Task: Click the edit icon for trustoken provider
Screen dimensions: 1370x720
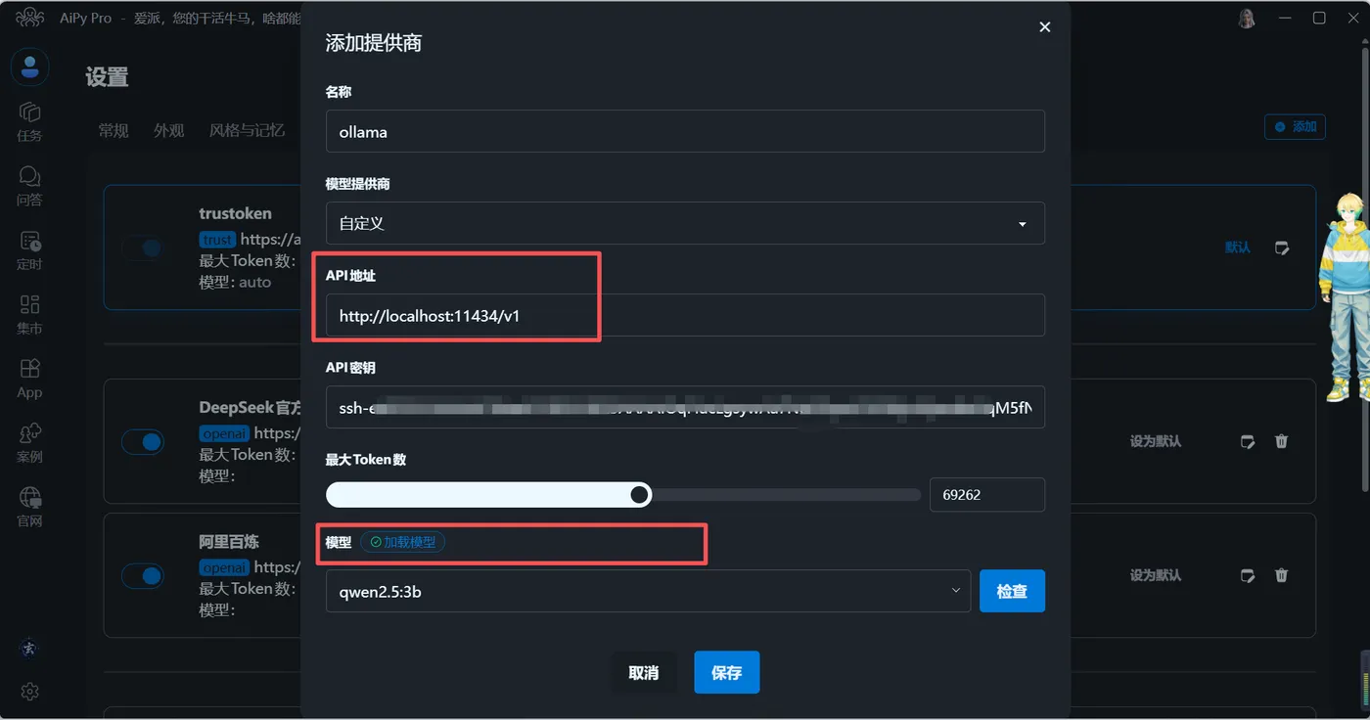Action: [x=1282, y=248]
